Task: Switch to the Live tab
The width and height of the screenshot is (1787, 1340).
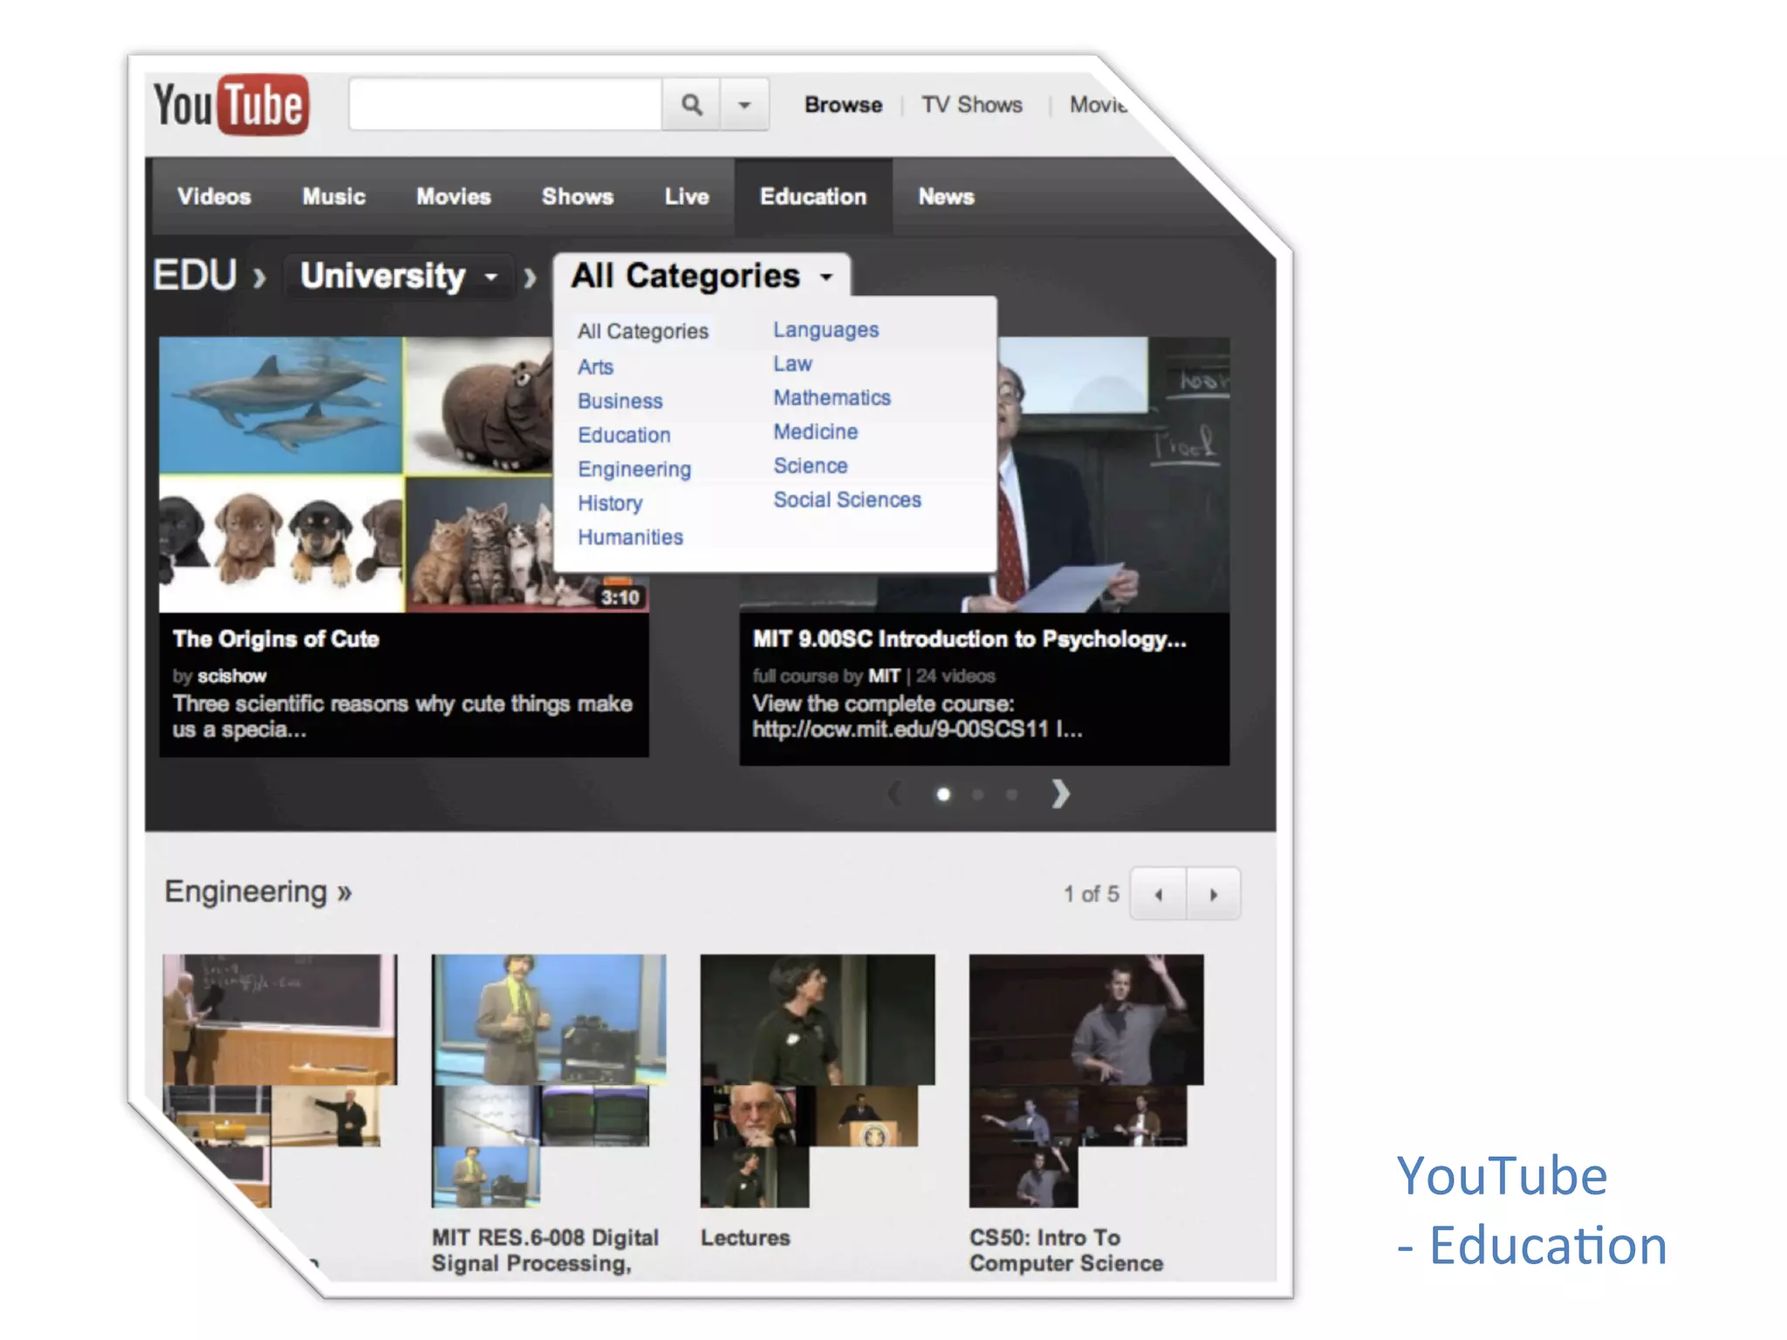Action: click(687, 196)
